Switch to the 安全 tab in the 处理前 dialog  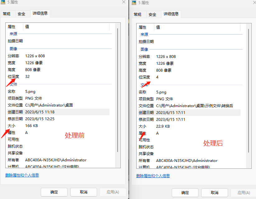[22, 14]
